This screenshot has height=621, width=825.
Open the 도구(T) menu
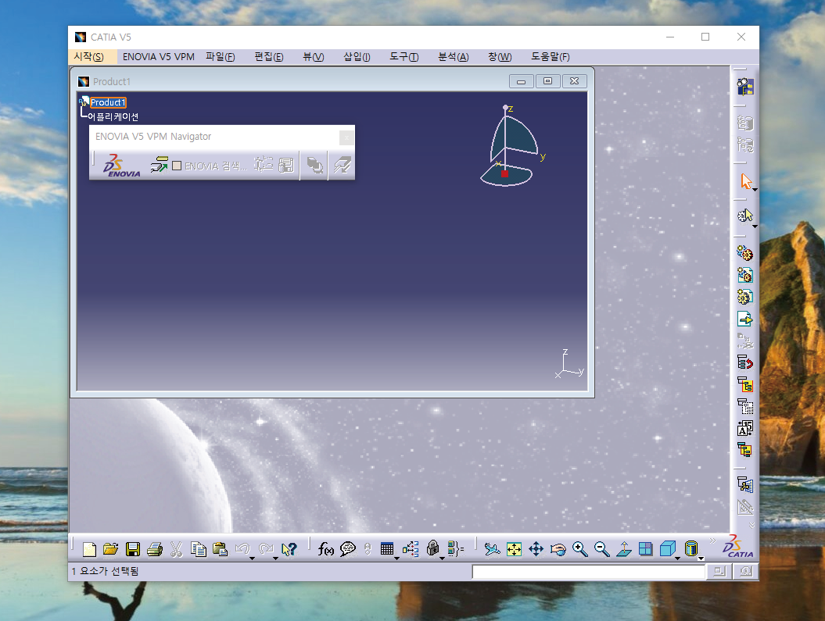[404, 57]
